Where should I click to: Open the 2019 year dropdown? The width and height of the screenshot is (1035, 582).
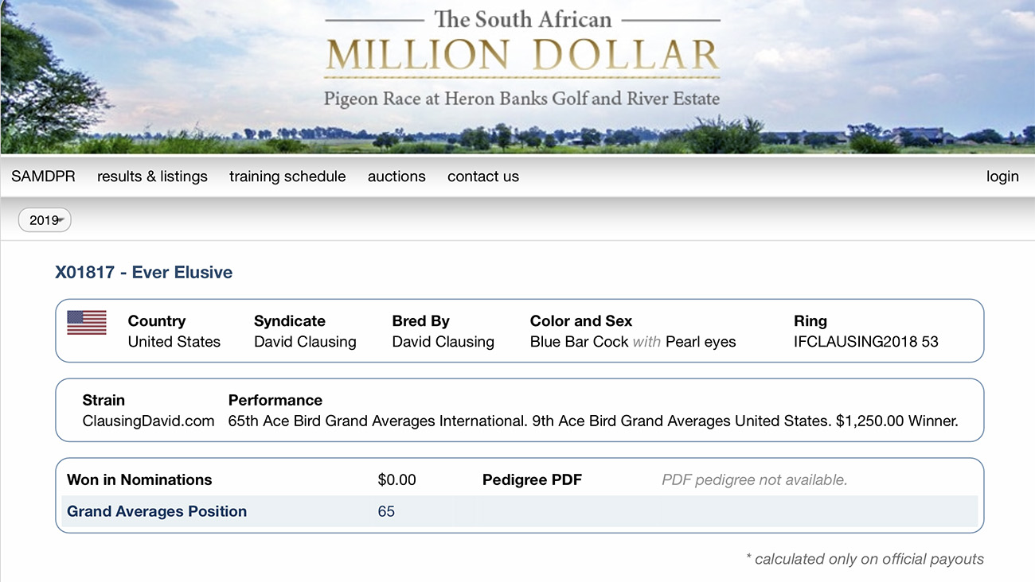pos(45,220)
